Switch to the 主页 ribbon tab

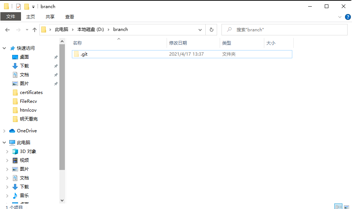31,17
